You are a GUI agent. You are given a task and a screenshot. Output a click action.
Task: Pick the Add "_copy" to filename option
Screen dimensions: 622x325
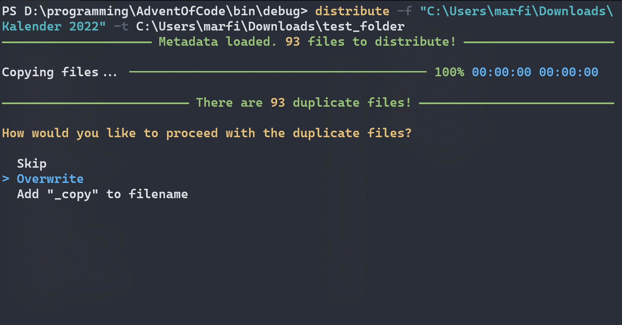102,194
